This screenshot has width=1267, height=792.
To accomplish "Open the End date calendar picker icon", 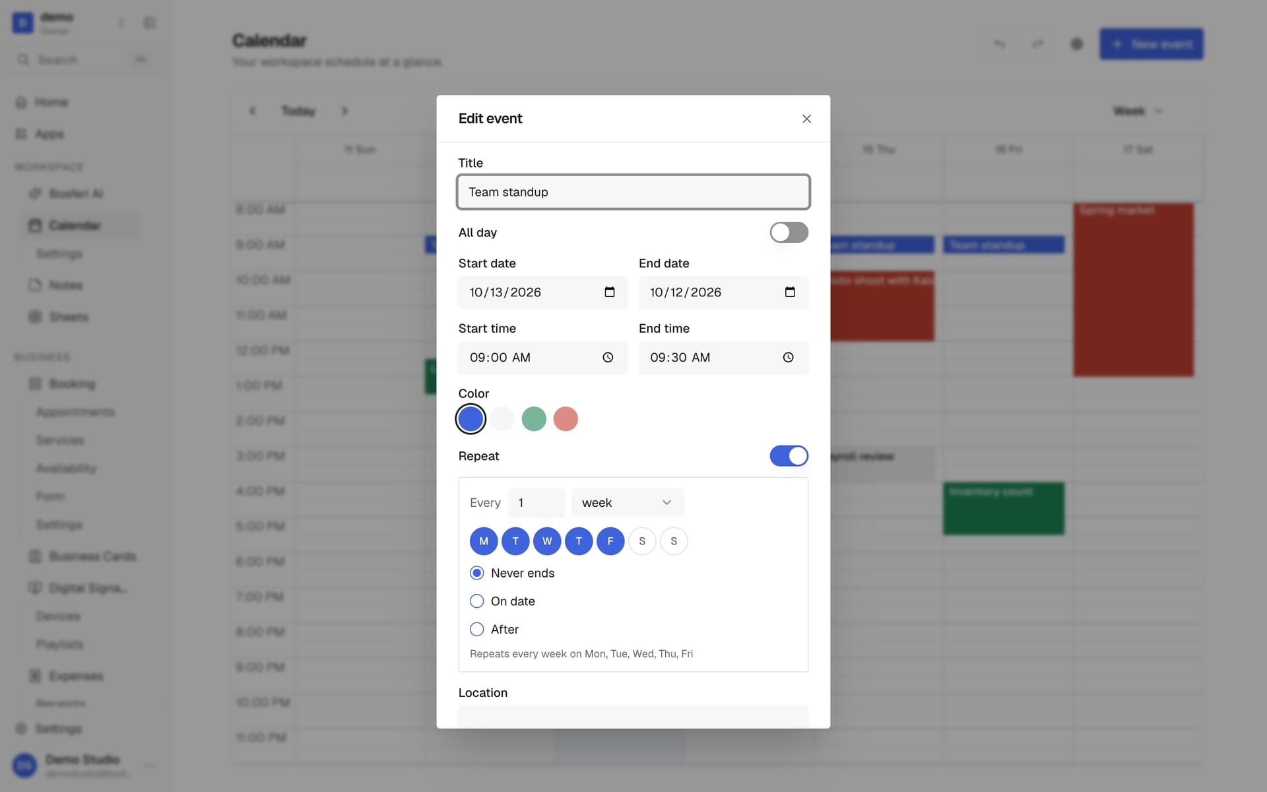I will coord(790,292).
